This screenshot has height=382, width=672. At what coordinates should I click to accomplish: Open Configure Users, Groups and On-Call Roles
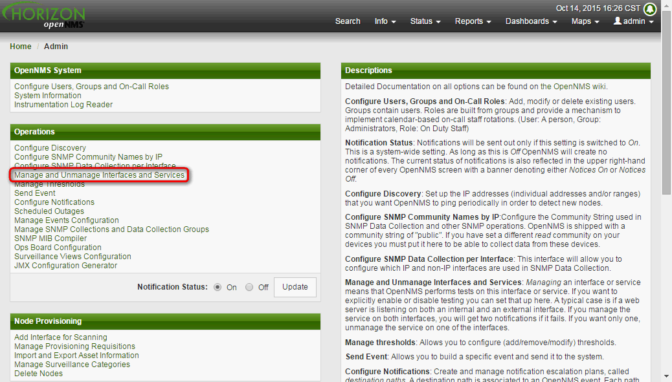[91, 87]
